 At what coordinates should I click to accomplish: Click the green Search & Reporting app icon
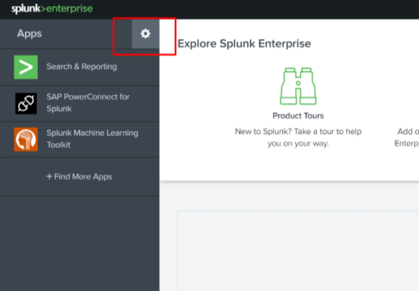(26, 67)
